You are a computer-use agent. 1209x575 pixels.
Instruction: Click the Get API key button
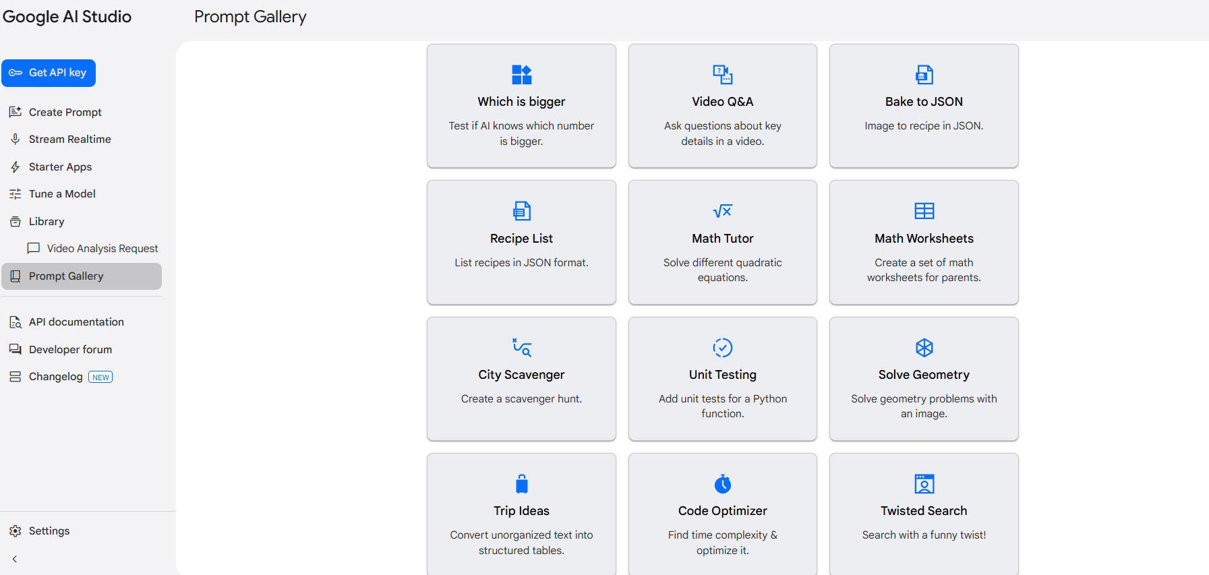click(x=49, y=73)
